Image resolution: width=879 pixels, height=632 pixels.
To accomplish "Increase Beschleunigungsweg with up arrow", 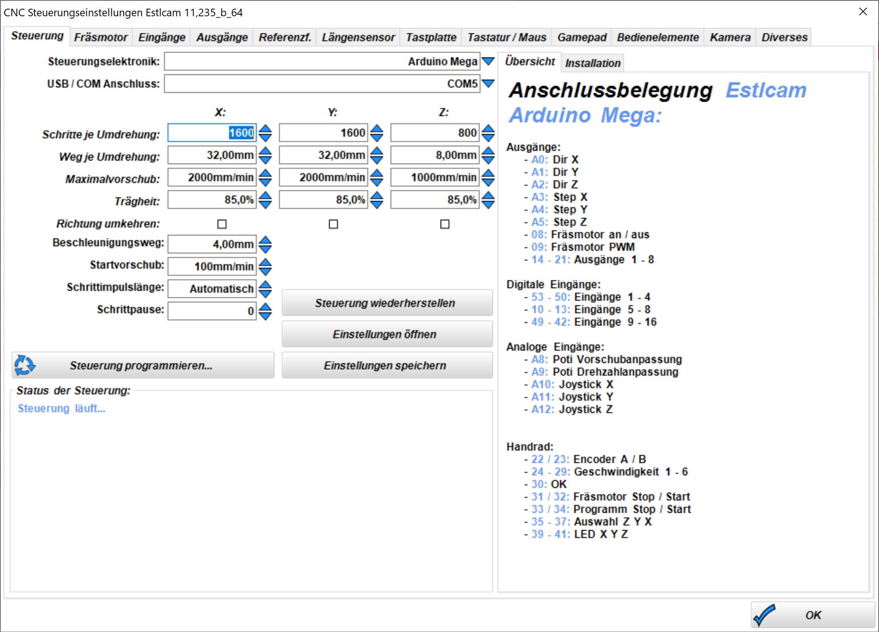I will [x=265, y=240].
